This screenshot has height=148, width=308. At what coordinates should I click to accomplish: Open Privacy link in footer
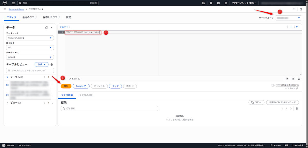(275, 145)
